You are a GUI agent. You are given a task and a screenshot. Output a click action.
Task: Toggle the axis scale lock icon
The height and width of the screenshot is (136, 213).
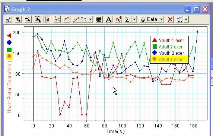click(47, 19)
